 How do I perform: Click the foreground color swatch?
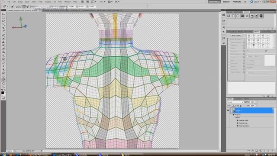point(3,93)
